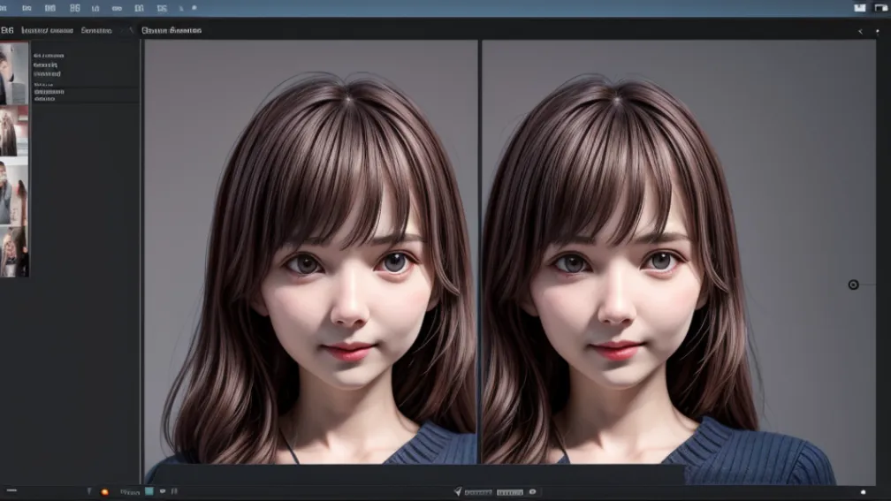This screenshot has height=501, width=891.
Task: Click the slash-shaped edit icon beside the panel tabs
Action: pyautogui.click(x=132, y=30)
